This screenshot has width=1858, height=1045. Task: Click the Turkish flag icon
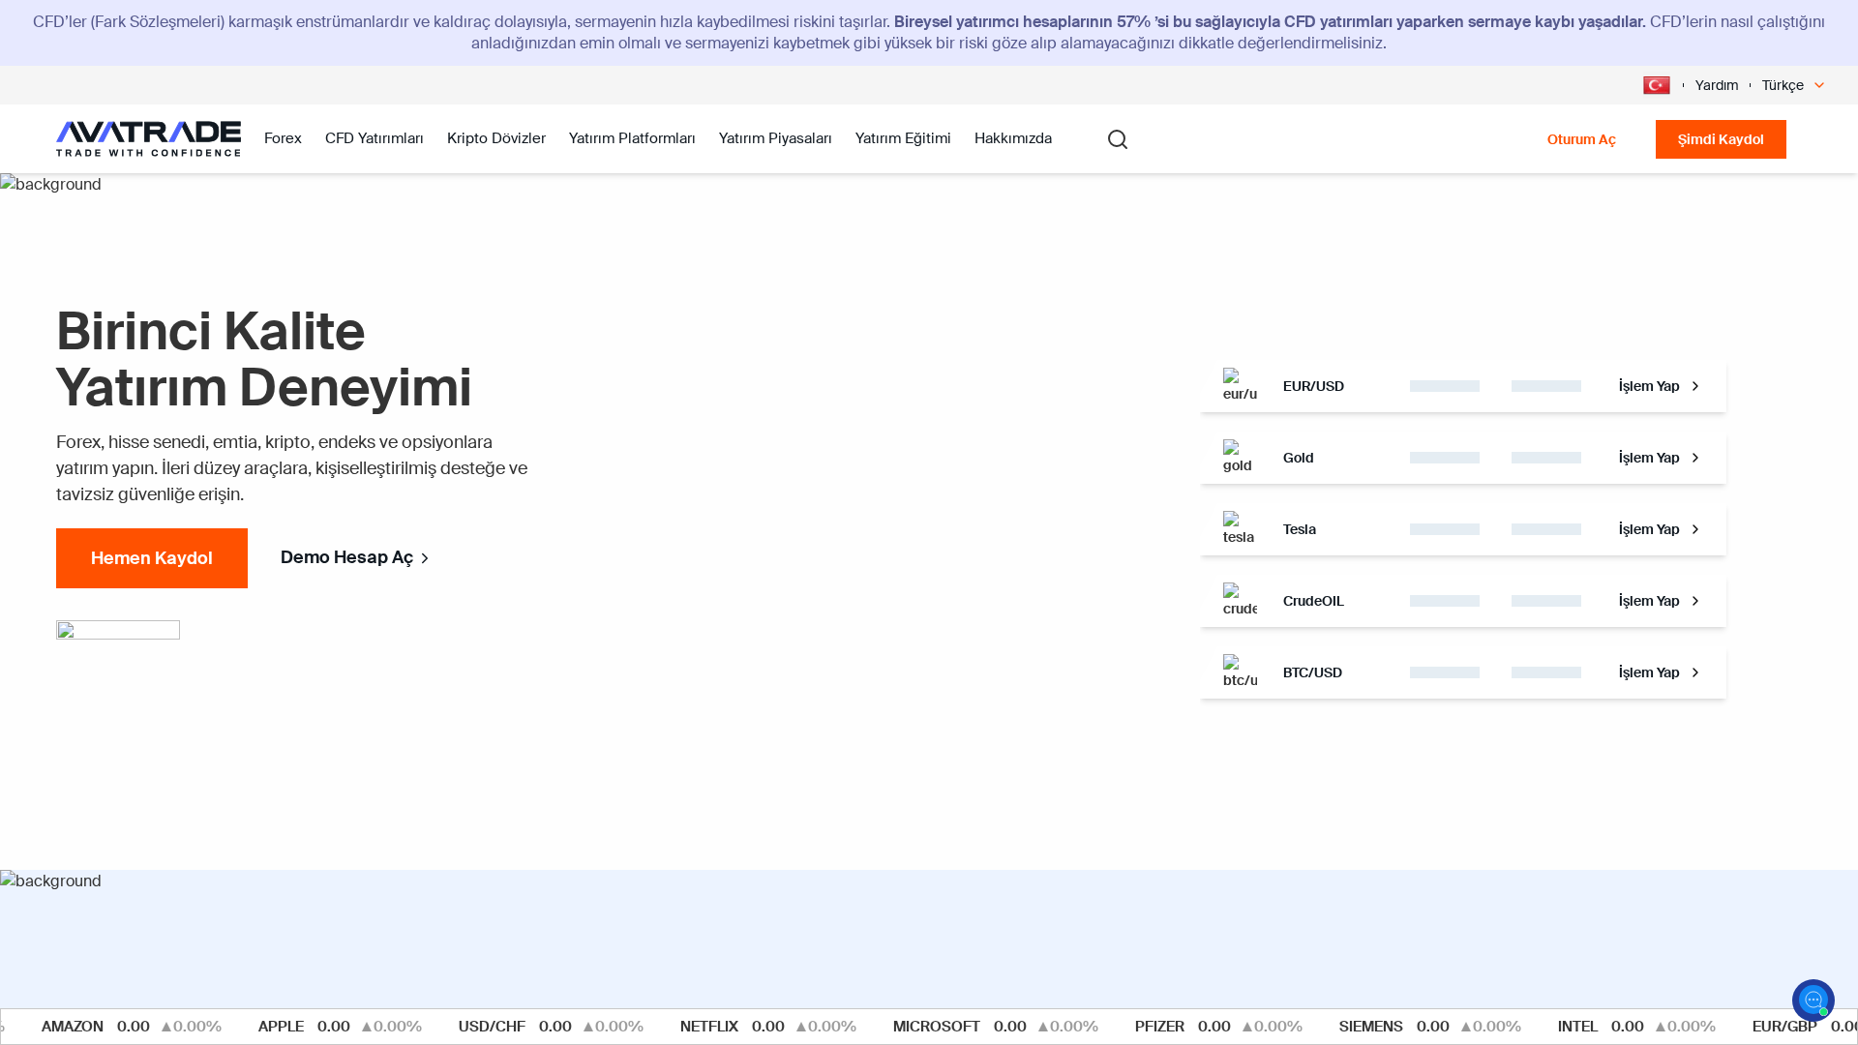(1656, 84)
